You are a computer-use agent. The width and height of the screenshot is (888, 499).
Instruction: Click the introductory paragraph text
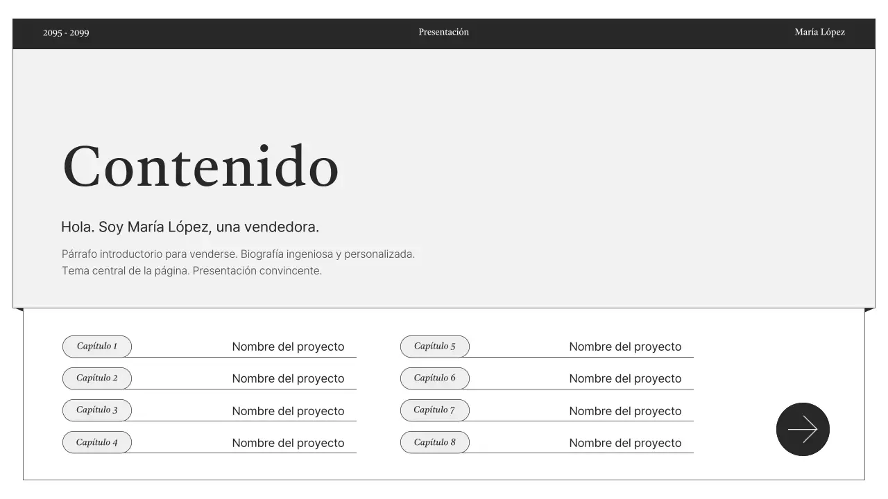pyautogui.click(x=238, y=262)
